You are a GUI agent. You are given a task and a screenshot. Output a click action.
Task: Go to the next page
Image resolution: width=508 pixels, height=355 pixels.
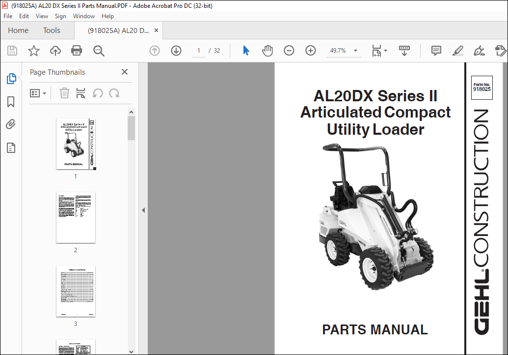click(x=176, y=51)
